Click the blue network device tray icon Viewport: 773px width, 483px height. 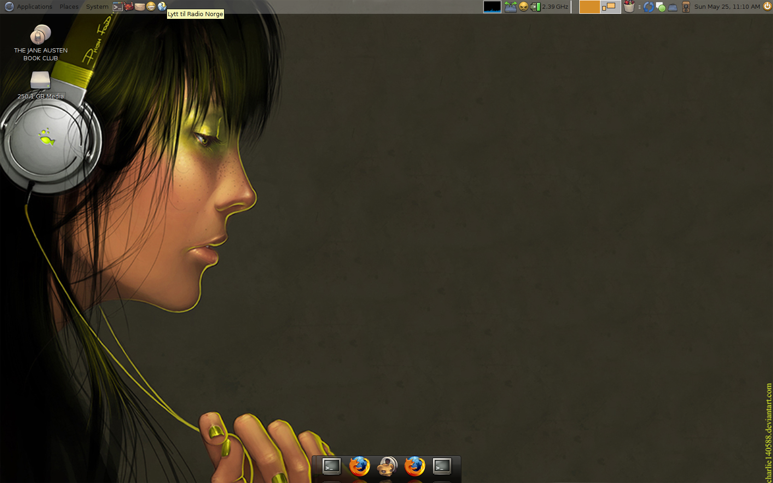click(673, 6)
